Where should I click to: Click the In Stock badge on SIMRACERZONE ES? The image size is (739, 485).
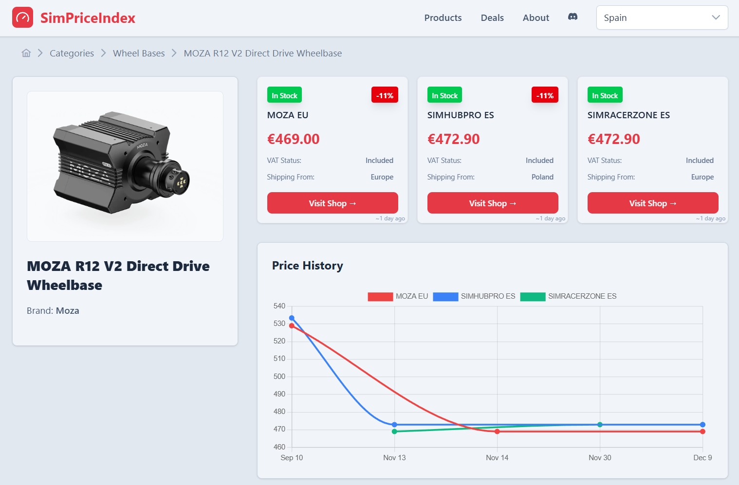coord(605,95)
